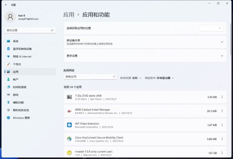Expand the 更多设置 section

pyautogui.click(x=222, y=56)
